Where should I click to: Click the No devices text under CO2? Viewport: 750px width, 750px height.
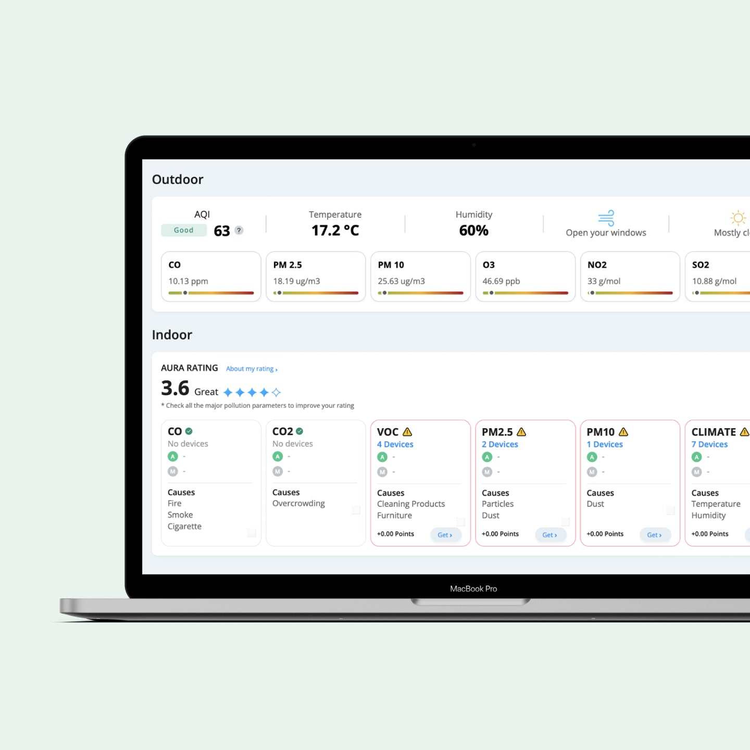tap(293, 444)
